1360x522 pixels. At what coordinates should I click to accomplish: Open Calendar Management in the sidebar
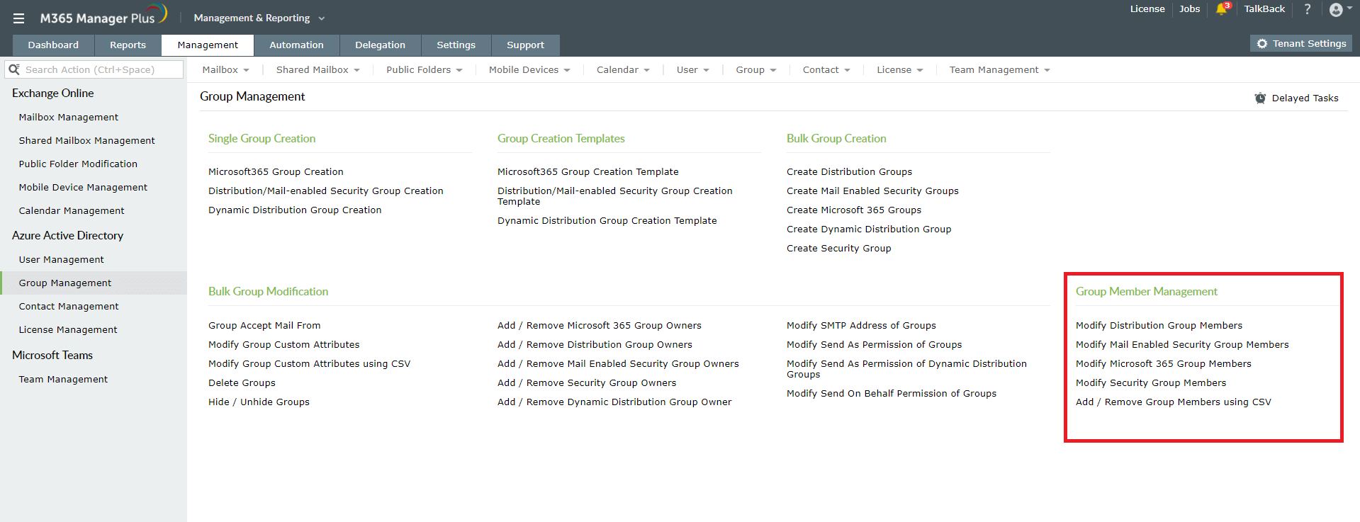[x=72, y=210]
